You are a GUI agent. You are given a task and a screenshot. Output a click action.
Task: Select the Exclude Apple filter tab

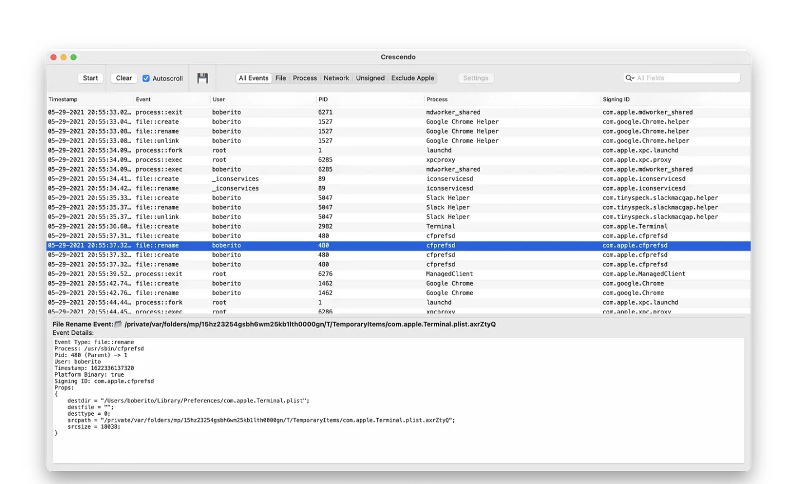pos(413,78)
